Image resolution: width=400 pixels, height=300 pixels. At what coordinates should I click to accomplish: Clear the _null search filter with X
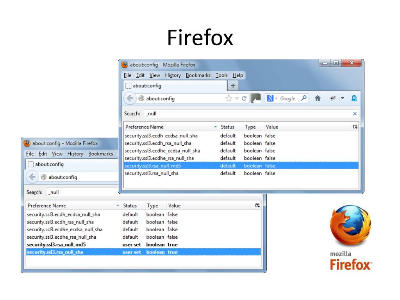[x=355, y=114]
